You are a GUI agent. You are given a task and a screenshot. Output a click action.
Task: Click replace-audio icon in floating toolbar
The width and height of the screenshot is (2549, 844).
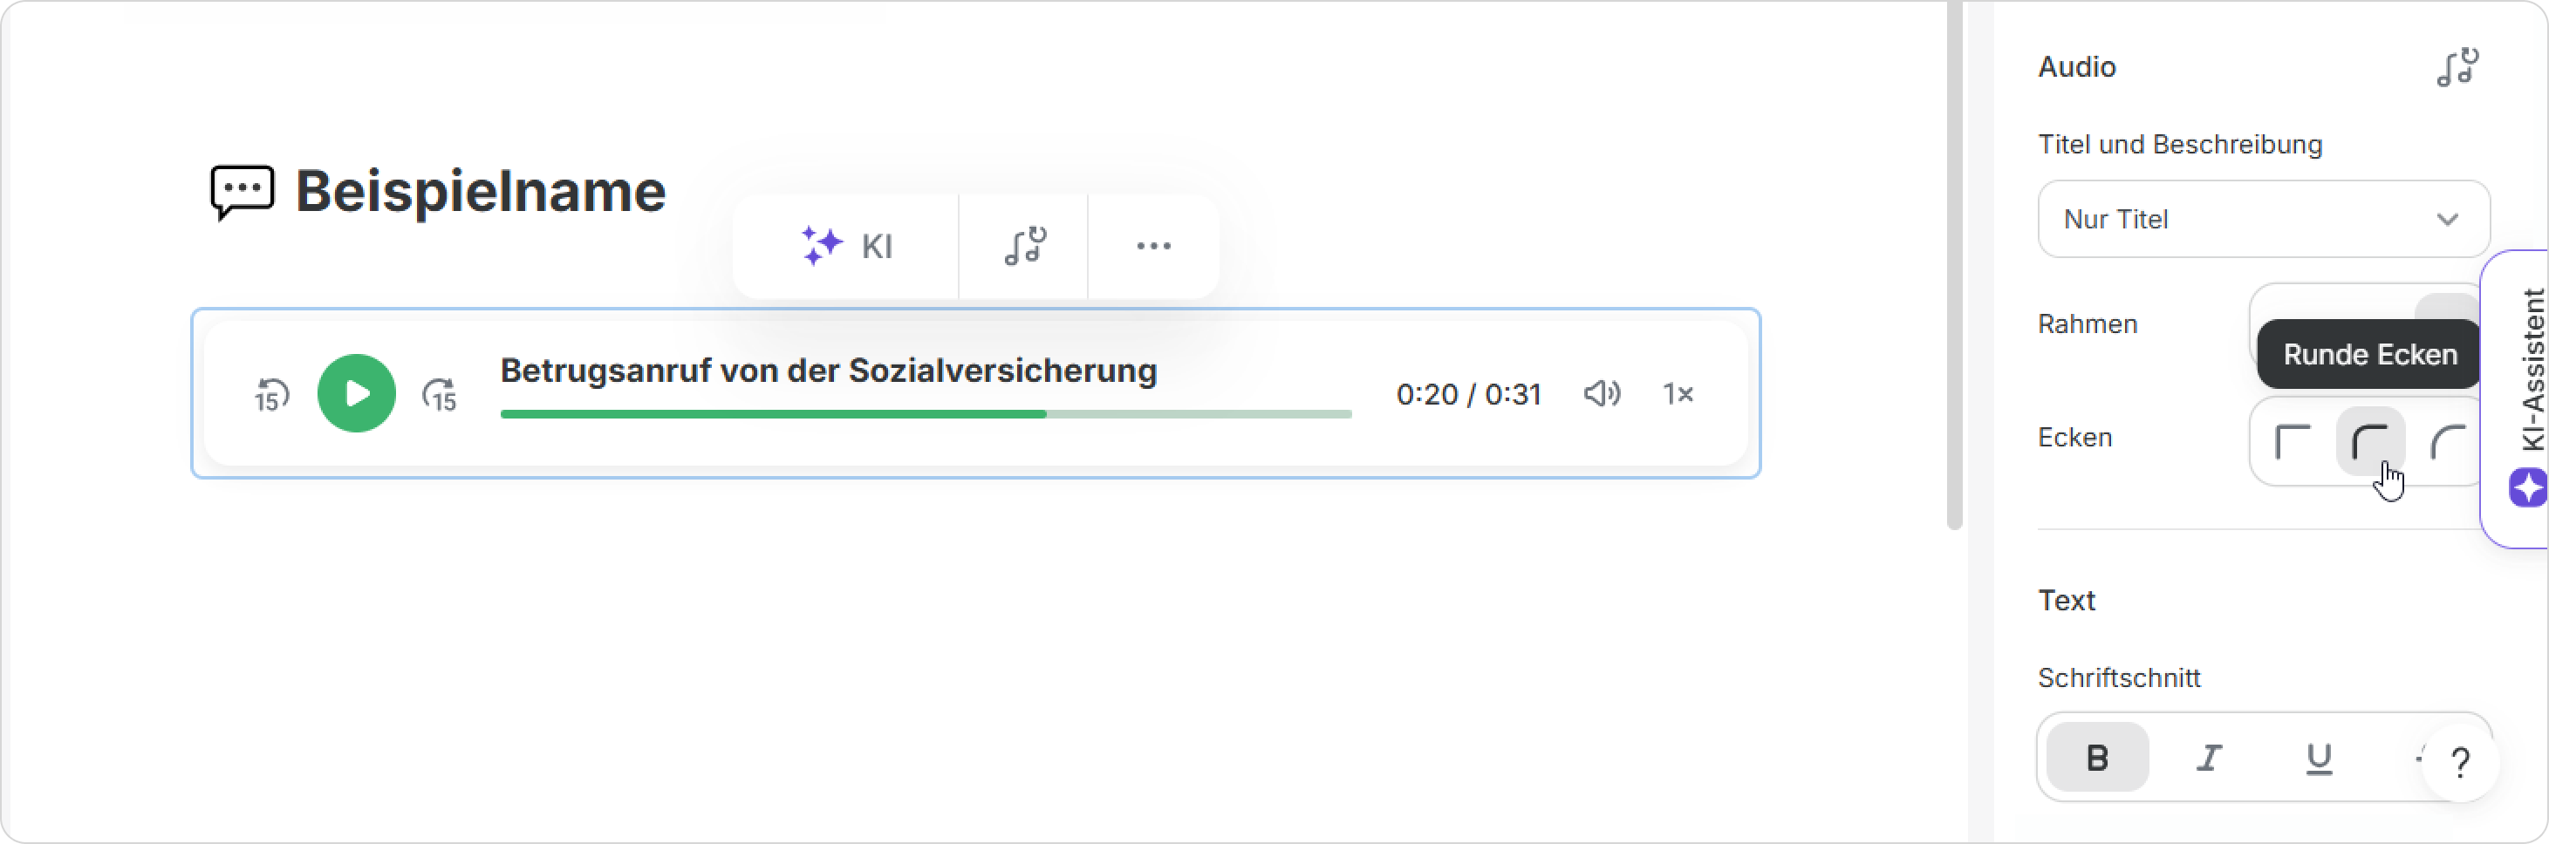click(x=1024, y=247)
